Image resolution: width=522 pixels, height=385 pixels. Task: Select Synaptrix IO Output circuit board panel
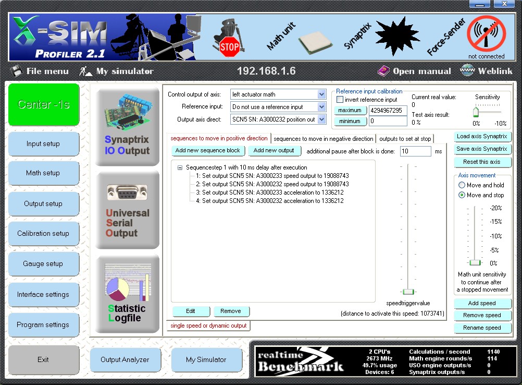tap(127, 127)
